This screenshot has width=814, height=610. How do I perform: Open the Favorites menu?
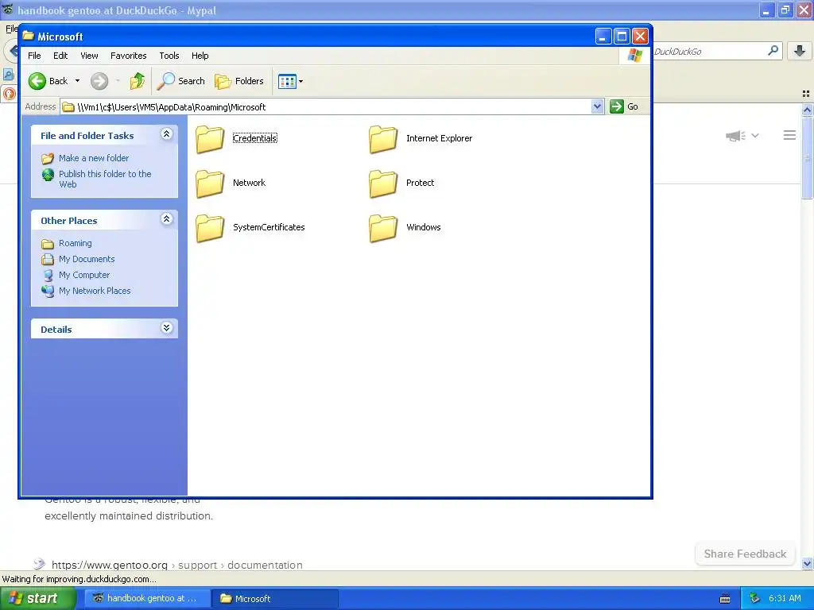click(x=128, y=56)
